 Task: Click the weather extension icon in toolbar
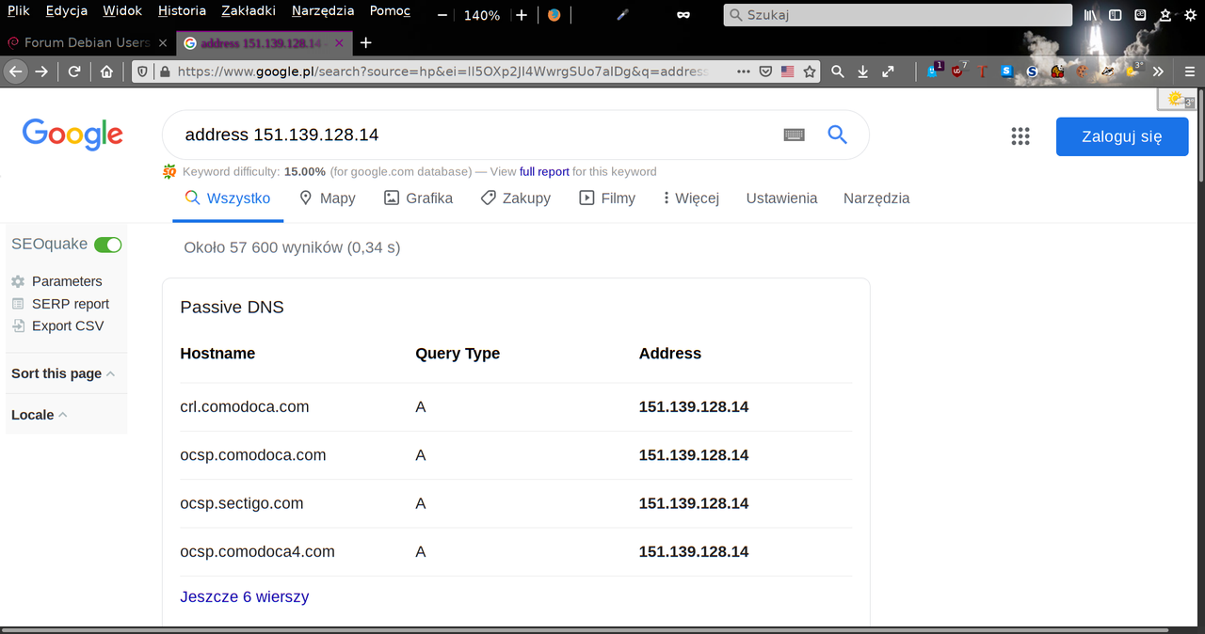point(1133,71)
